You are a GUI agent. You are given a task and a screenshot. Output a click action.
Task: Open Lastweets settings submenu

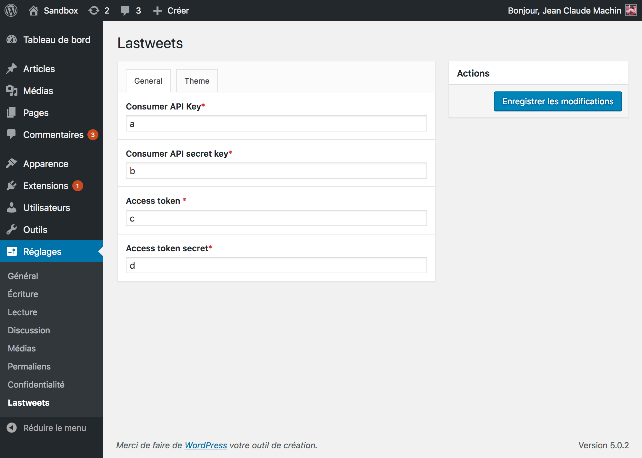(29, 402)
